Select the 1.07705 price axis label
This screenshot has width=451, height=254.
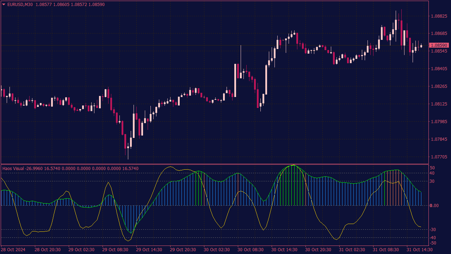[439, 157]
